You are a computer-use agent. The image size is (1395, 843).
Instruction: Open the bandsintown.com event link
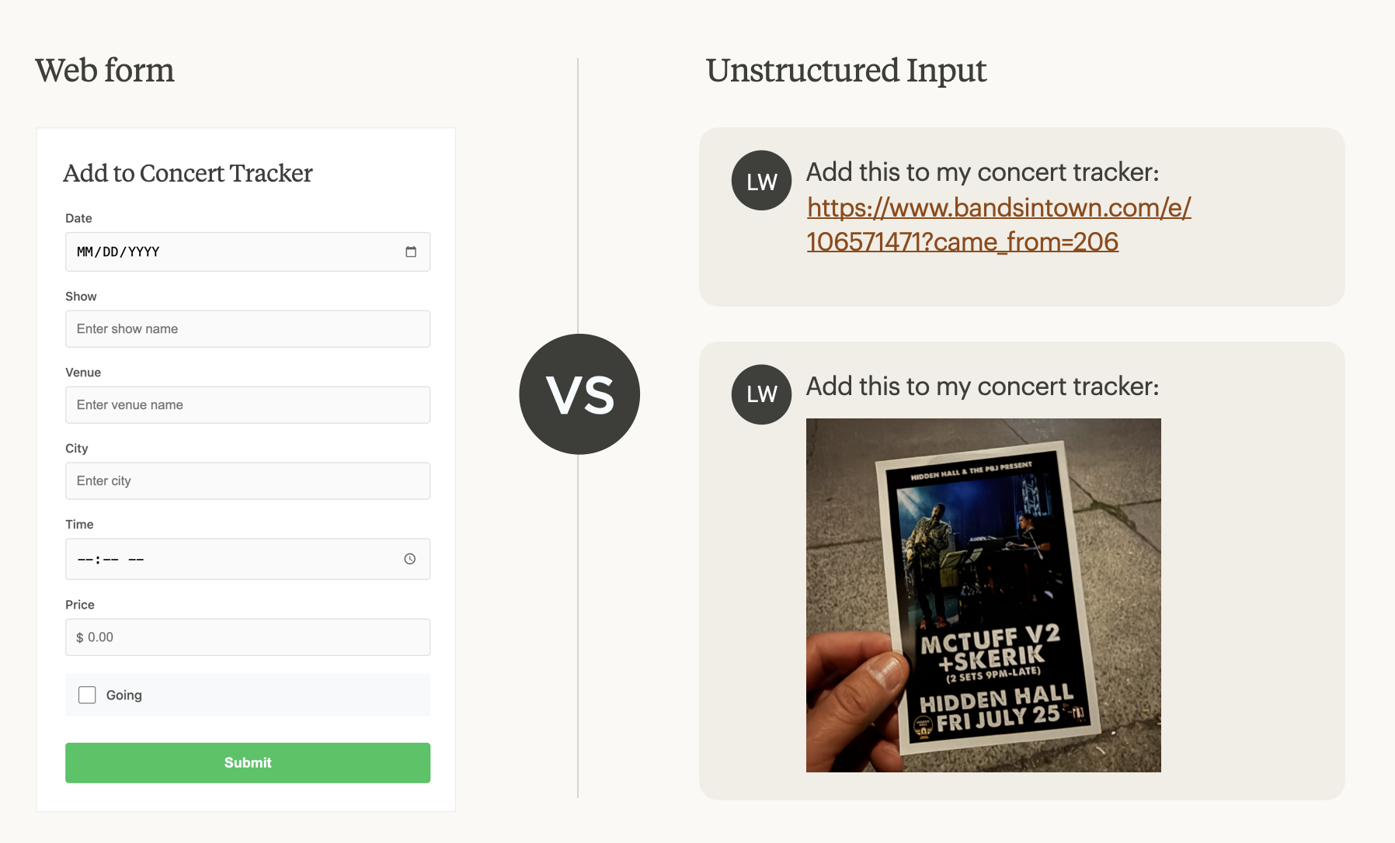(999, 207)
